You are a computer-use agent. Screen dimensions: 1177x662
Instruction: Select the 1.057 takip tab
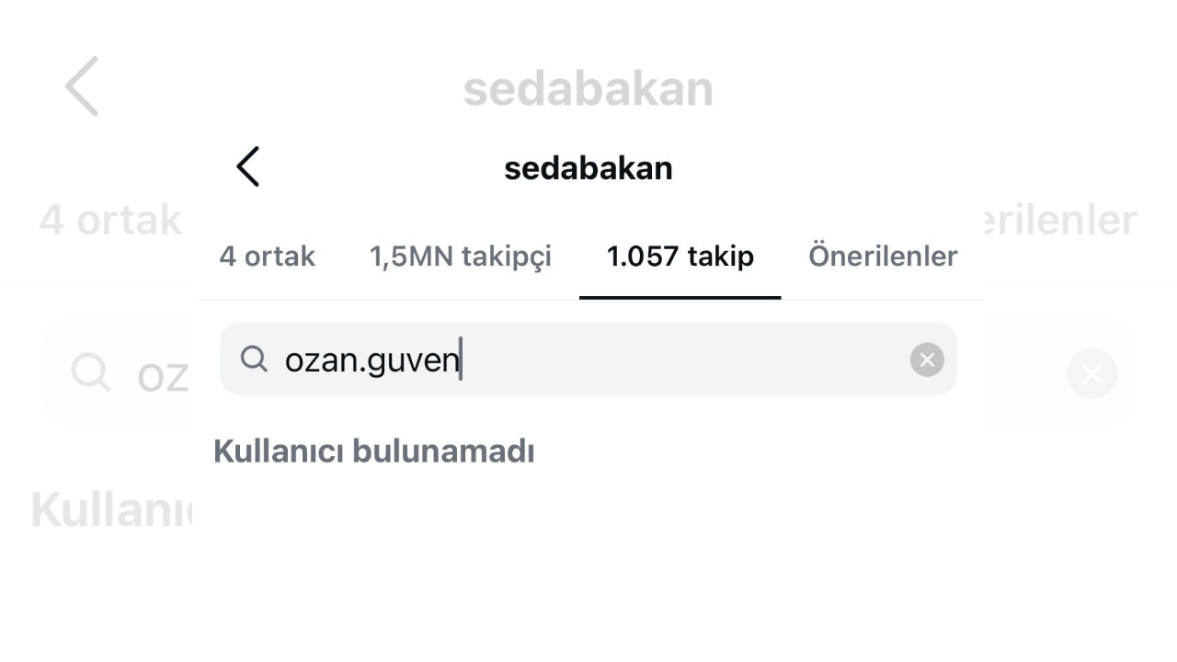tap(680, 257)
